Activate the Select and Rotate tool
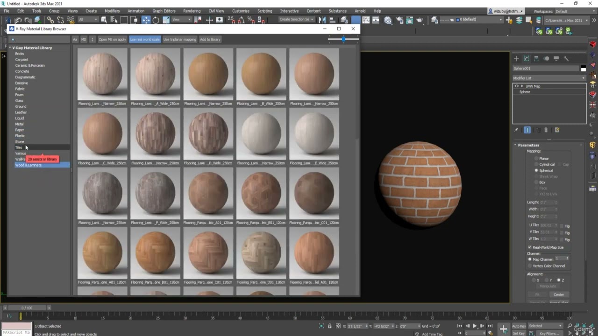 click(x=156, y=20)
